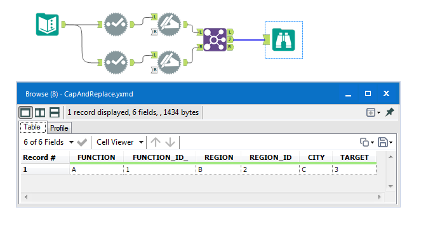
Task: Click the vertical scrollbar up arrow
Action: [391, 157]
